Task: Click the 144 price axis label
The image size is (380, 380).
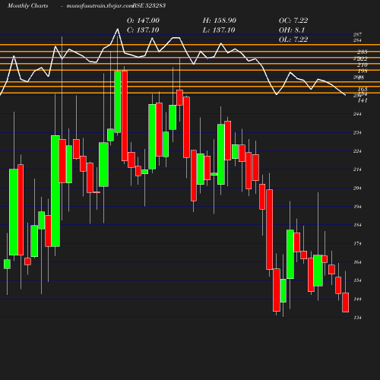Action: 357,299
